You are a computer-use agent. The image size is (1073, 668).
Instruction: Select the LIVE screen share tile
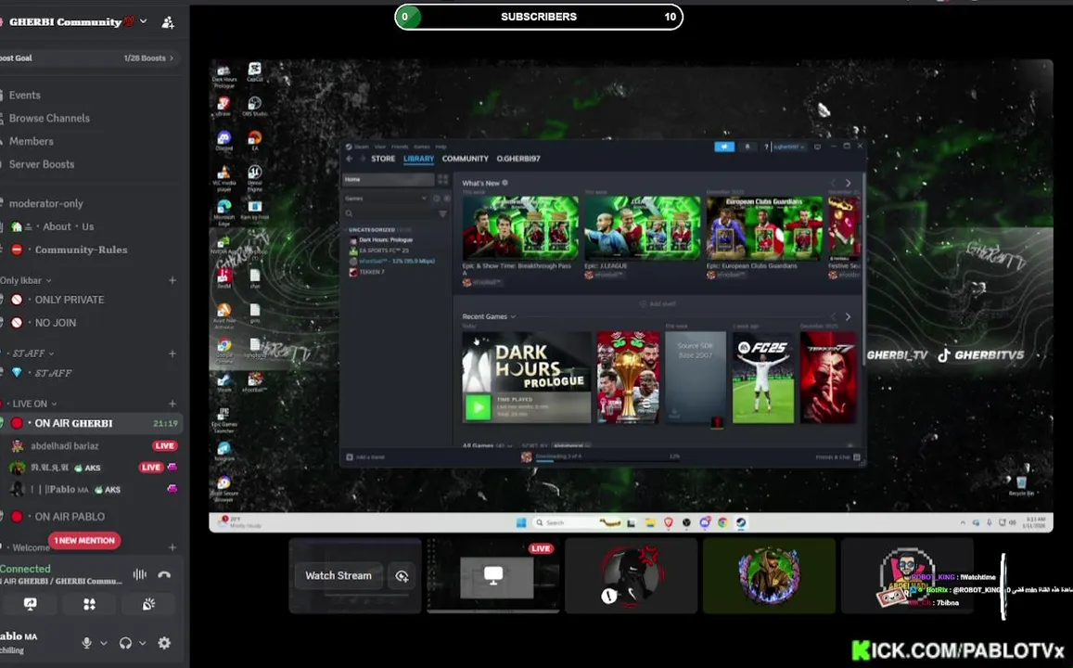[493, 575]
